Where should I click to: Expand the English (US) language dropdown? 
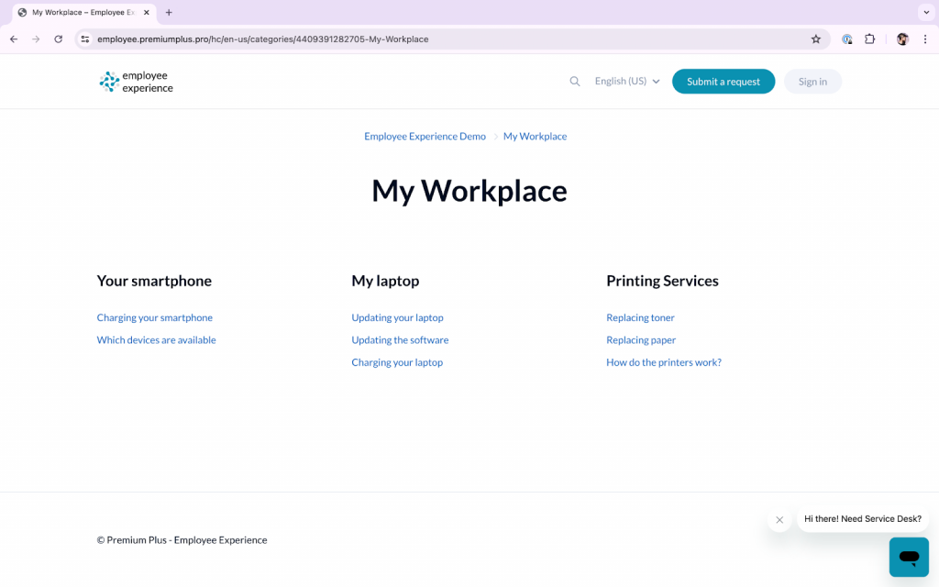coord(627,82)
